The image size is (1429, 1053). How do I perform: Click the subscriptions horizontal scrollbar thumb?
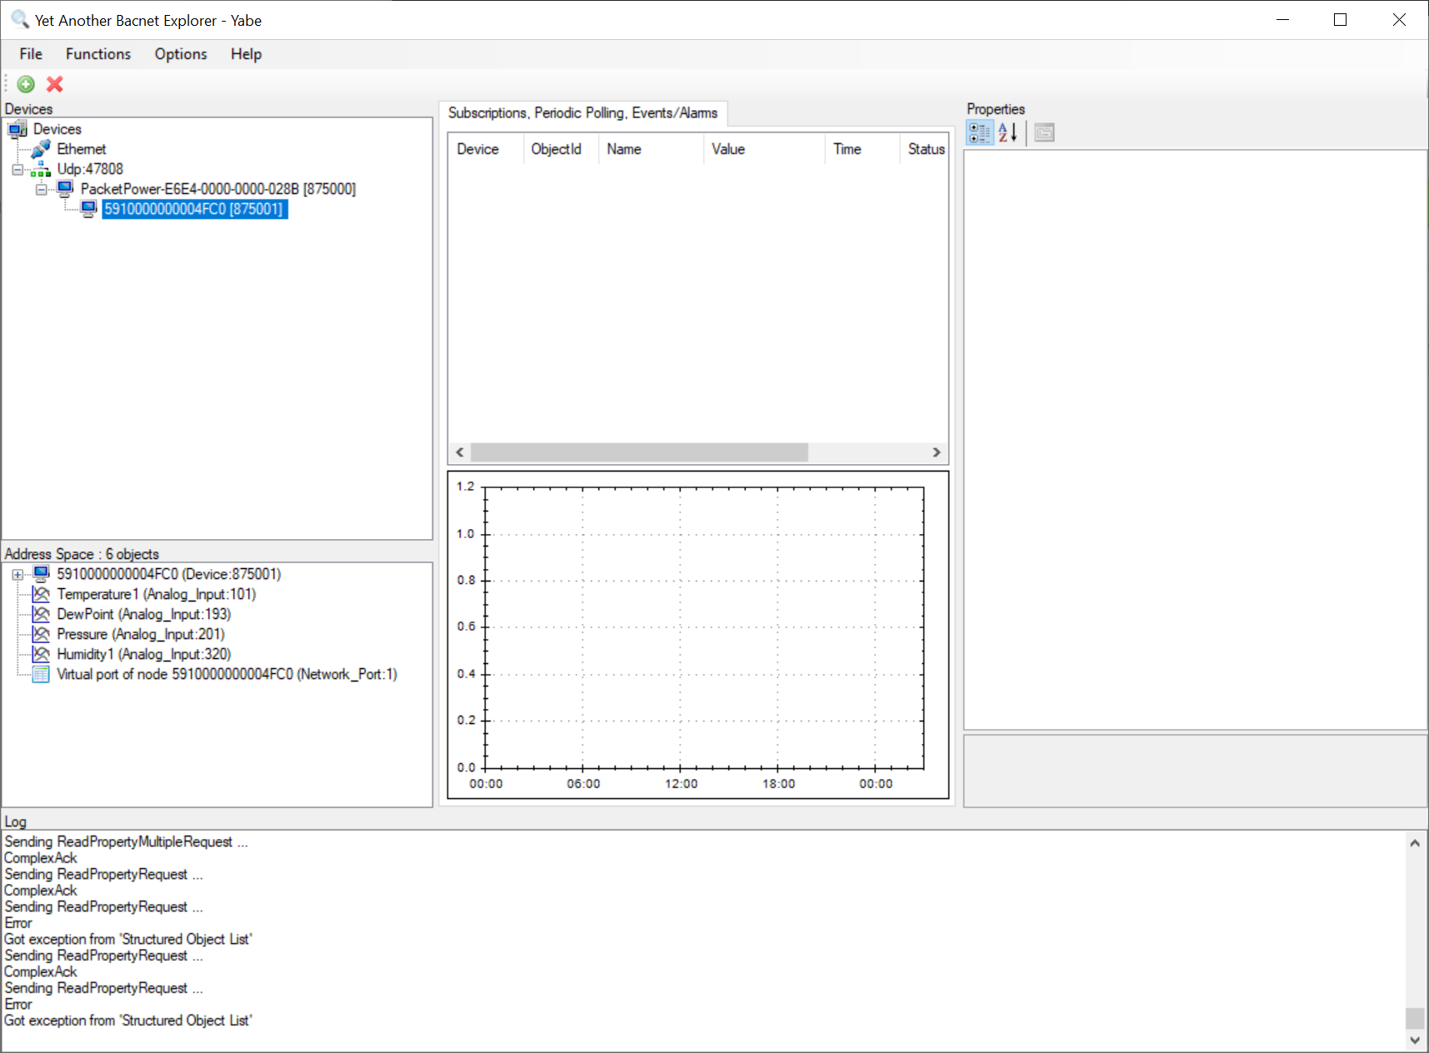click(639, 452)
